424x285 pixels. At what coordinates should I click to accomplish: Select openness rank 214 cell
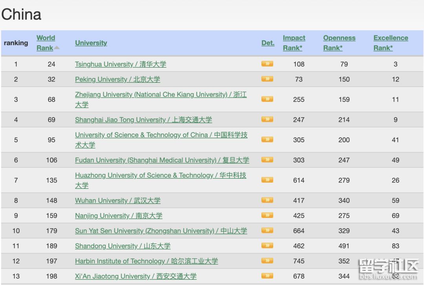tap(344, 120)
